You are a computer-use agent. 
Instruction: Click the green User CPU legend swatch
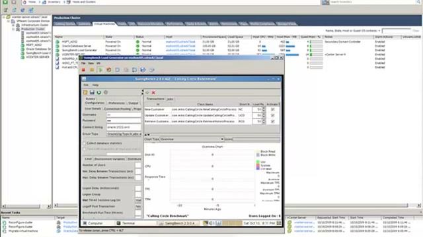258,162
